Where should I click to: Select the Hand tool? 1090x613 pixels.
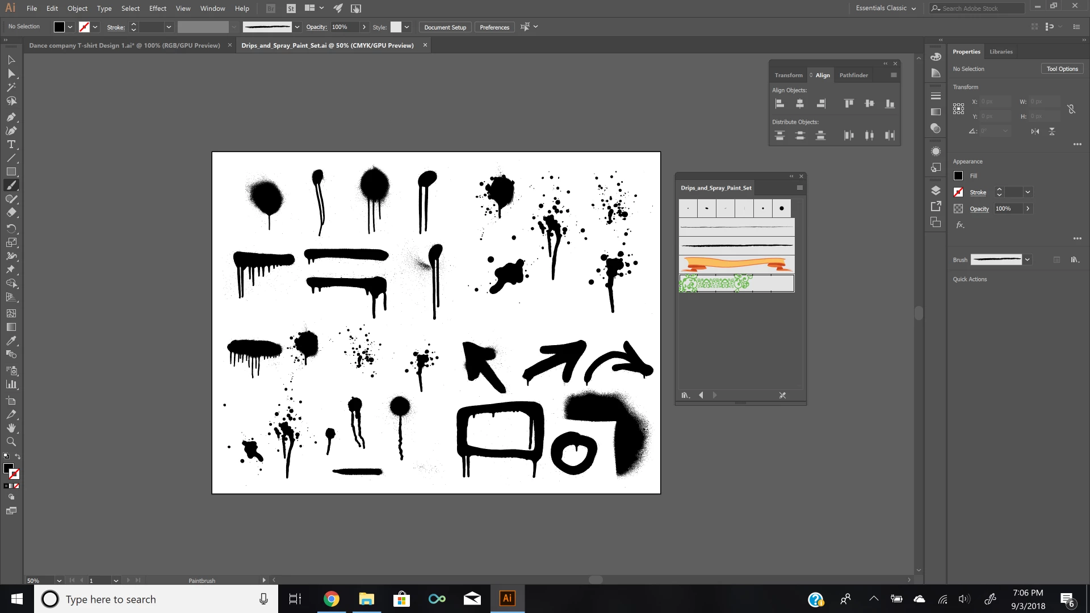pos(11,428)
